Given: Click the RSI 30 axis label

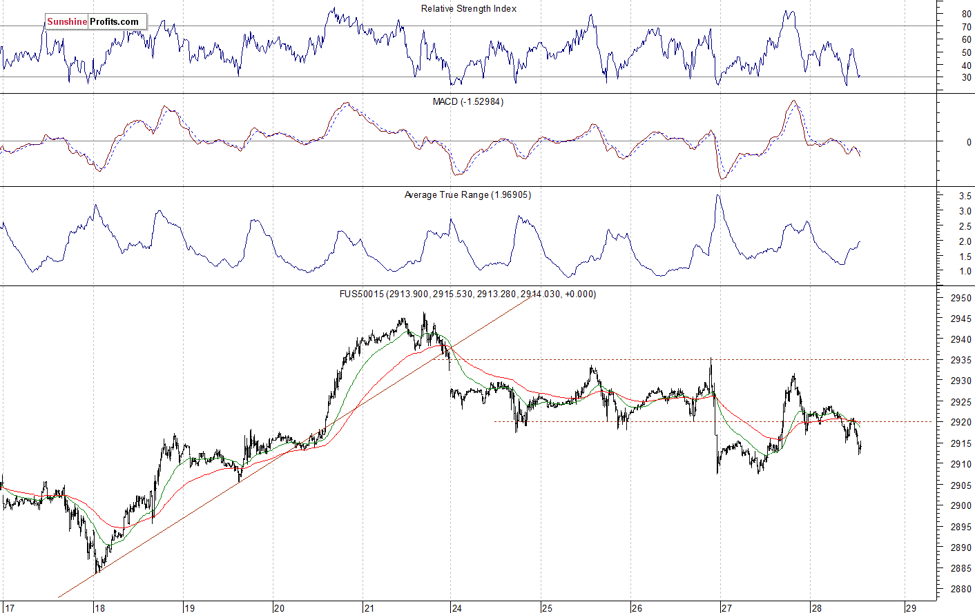Looking at the screenshot, I should [x=966, y=78].
